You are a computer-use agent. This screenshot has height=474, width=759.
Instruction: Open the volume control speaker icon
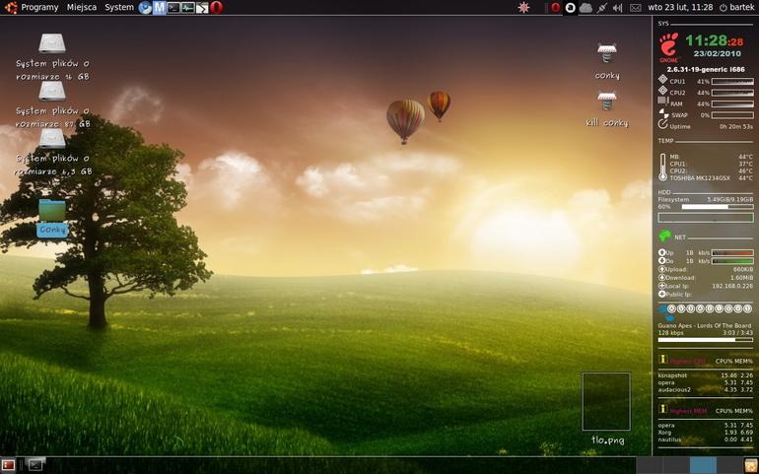pyautogui.click(x=617, y=7)
